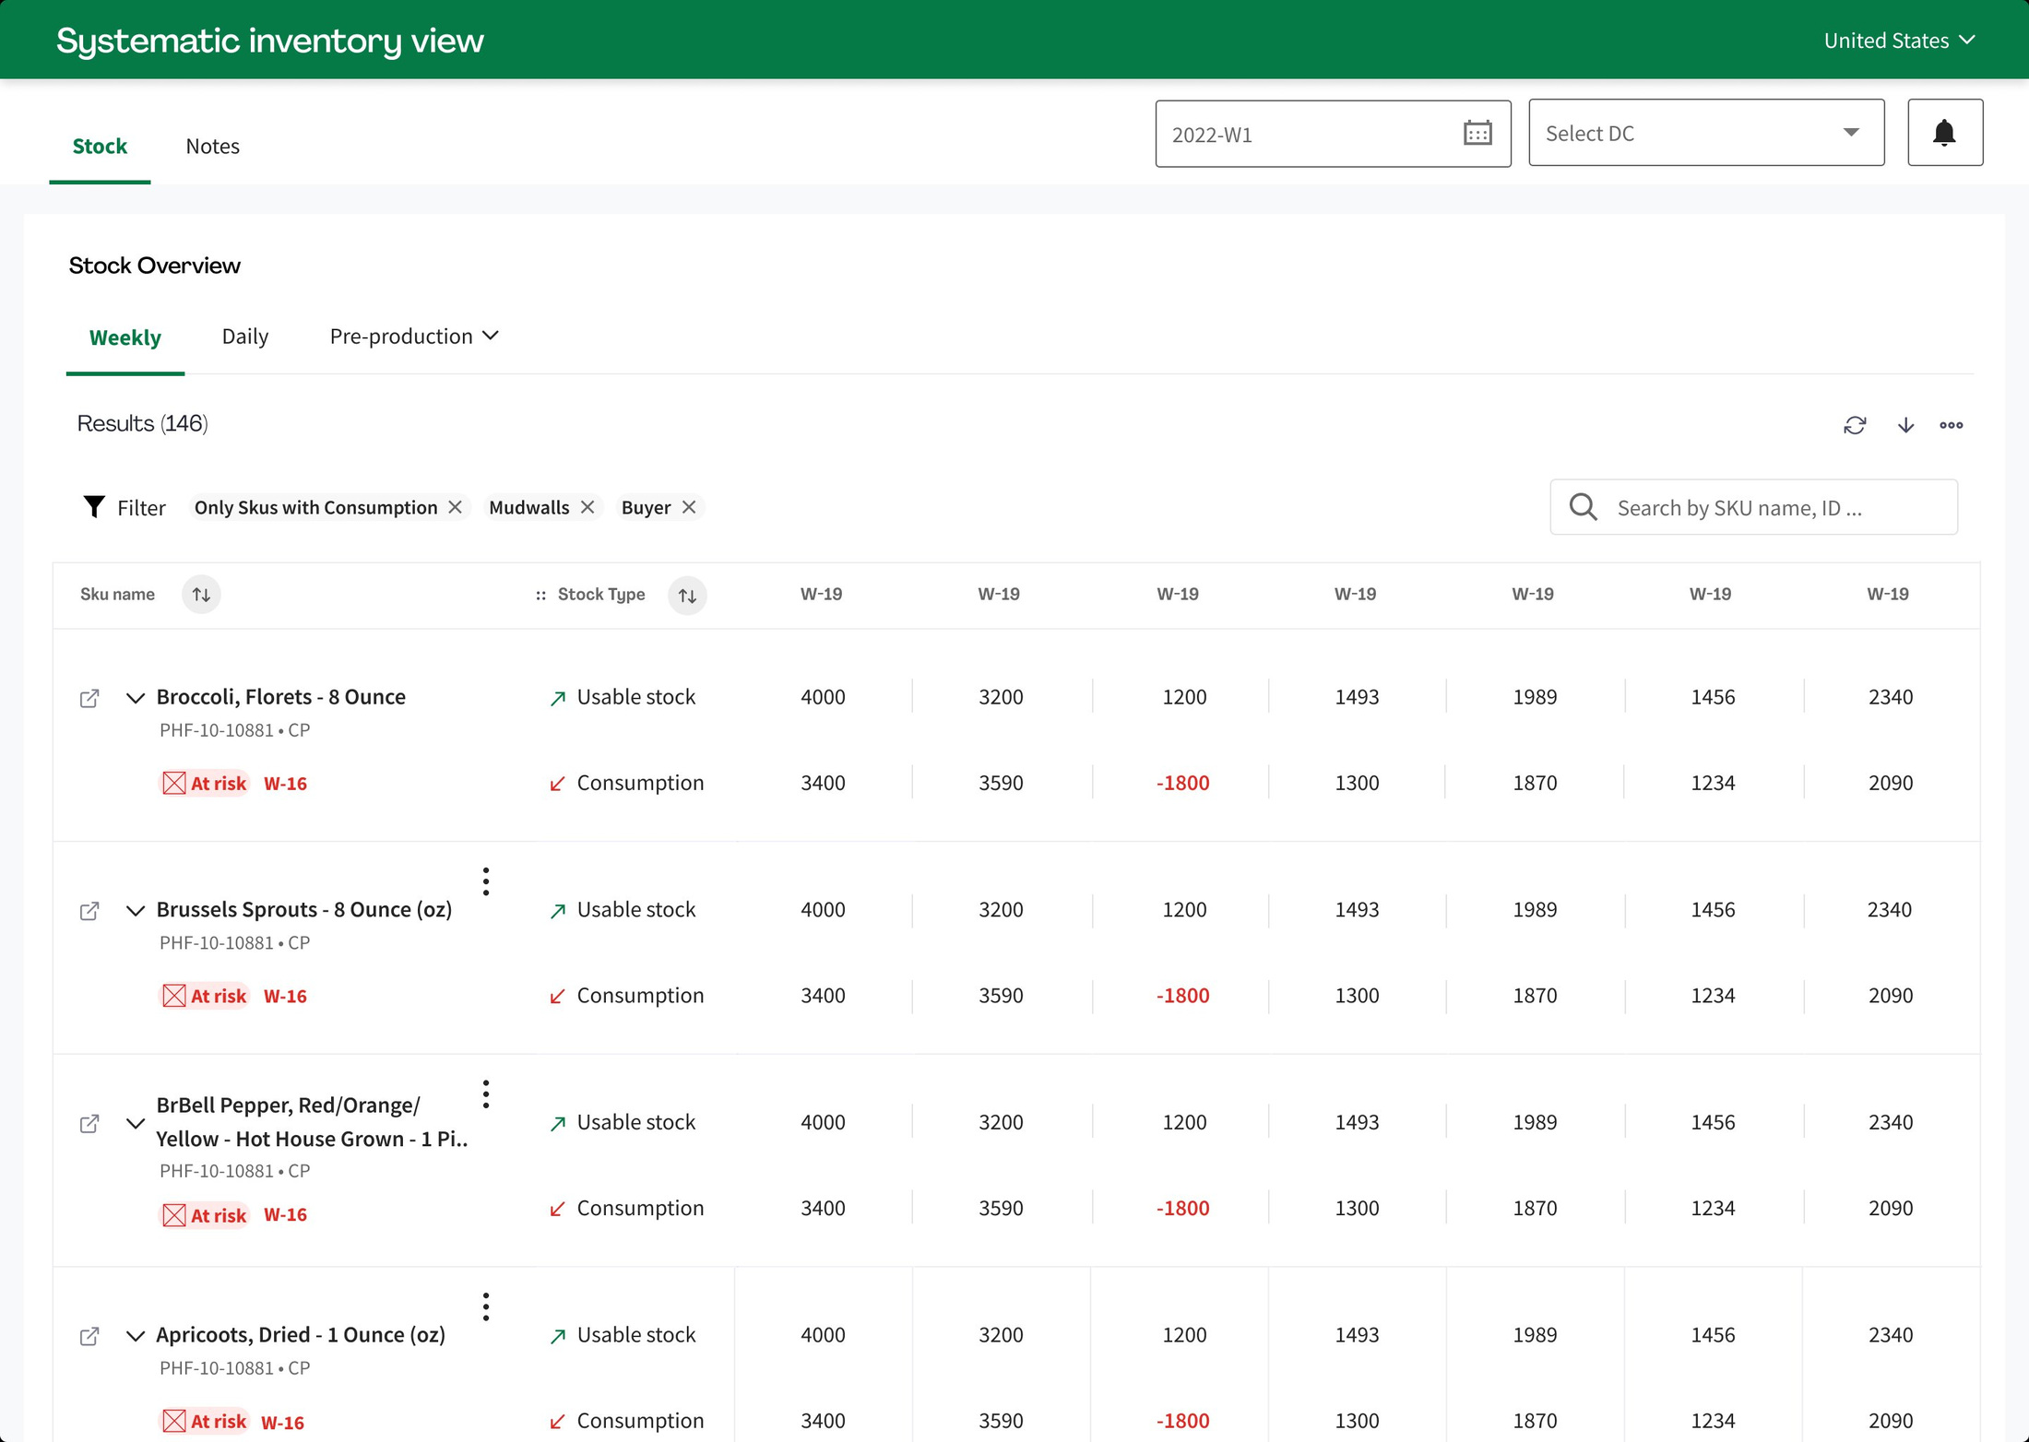This screenshot has width=2029, height=1442.
Task: Collapse the Broccoli Florets row
Action: click(136, 698)
